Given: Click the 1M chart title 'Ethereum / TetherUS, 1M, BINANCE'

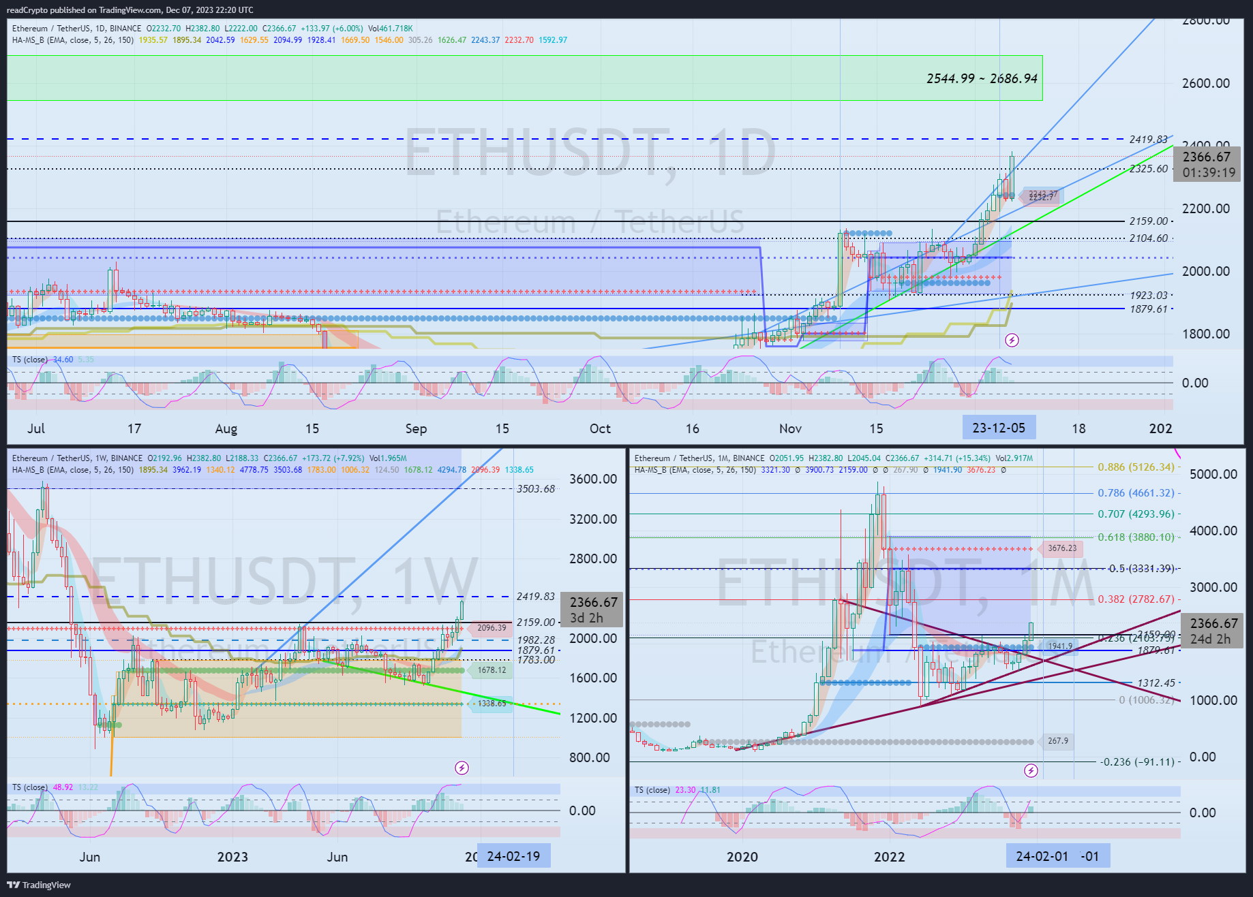Looking at the screenshot, I should [x=699, y=458].
